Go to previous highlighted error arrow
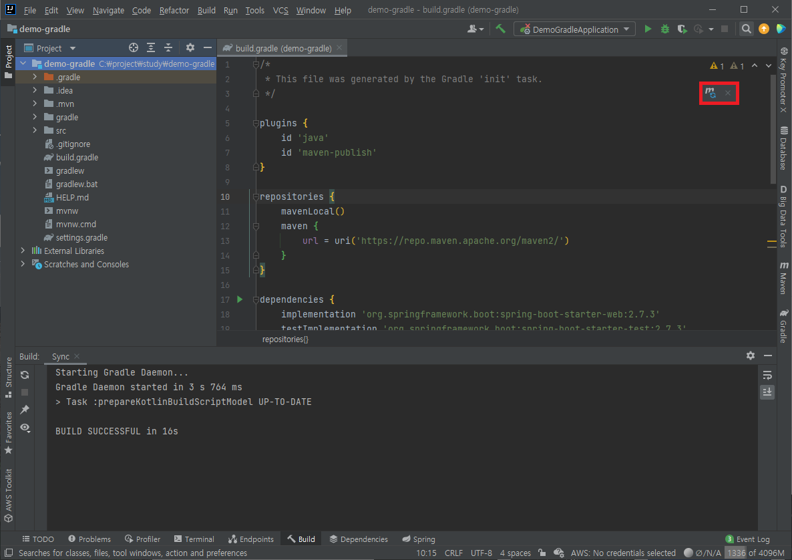The height and width of the screenshot is (560, 792). pyautogui.click(x=755, y=65)
